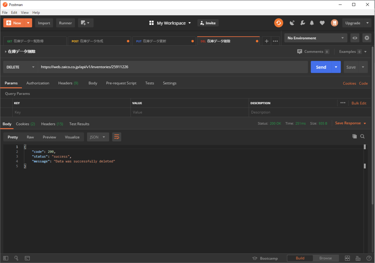
Task: Open the user avatar menu
Action: tap(334, 23)
